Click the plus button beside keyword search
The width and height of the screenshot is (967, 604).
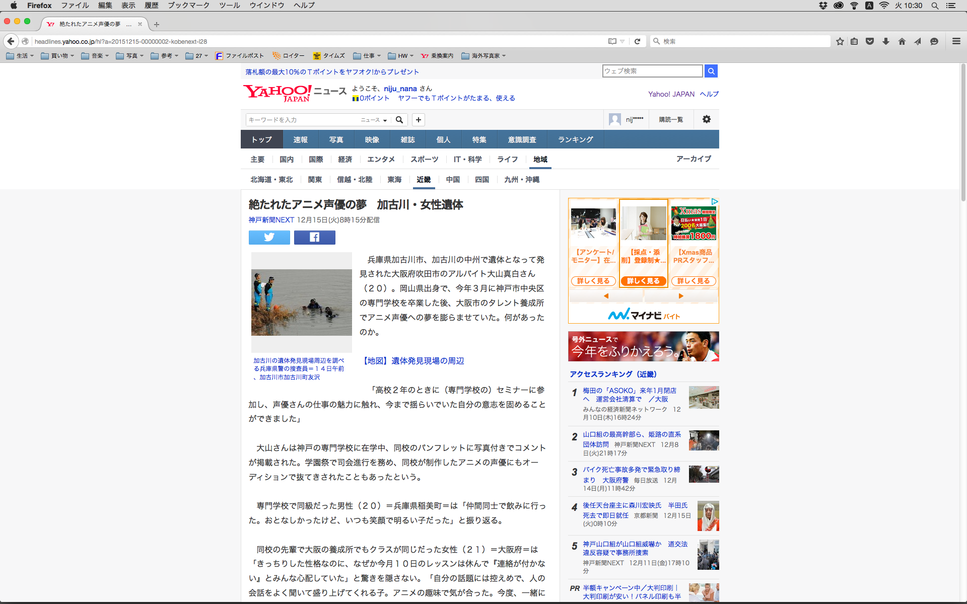click(x=418, y=120)
